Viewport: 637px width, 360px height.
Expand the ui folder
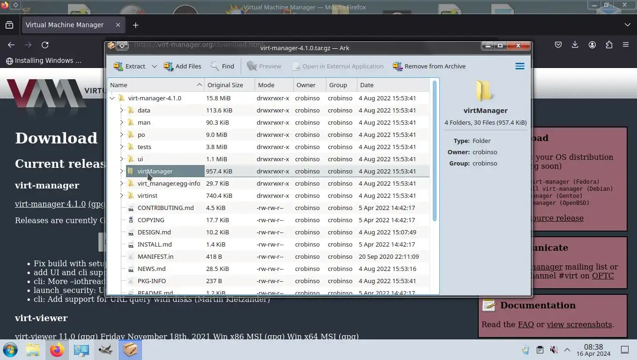click(x=121, y=159)
